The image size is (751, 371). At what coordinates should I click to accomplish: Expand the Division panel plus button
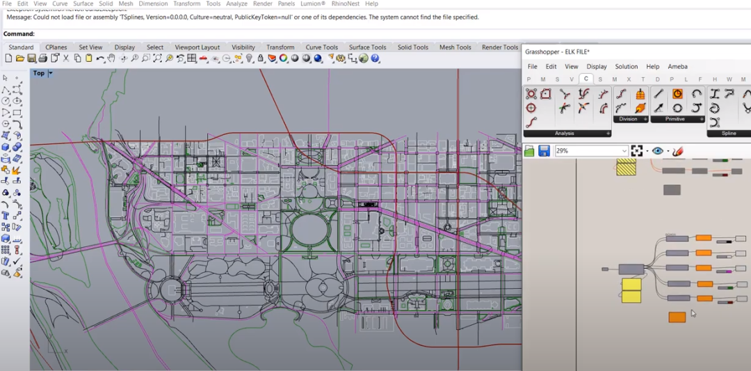pyautogui.click(x=645, y=119)
